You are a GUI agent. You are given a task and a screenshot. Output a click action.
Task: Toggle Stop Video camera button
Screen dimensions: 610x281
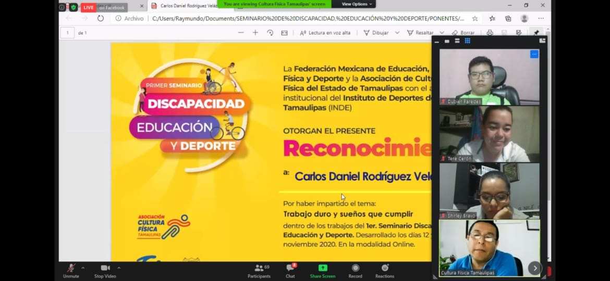pyautogui.click(x=105, y=269)
